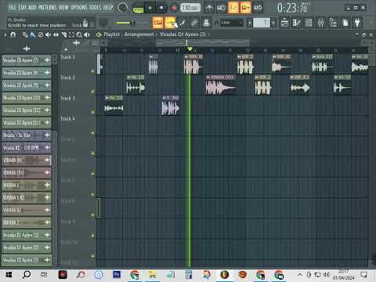Viewport: 376px width, 282px height.
Task: Select the Paint brush tool
Action: 32,34
